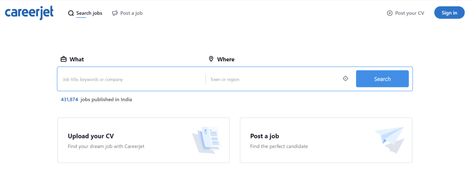Viewport: 471px width, 194px height.
Task: Click the location pin icon above Where
Action: (211, 59)
